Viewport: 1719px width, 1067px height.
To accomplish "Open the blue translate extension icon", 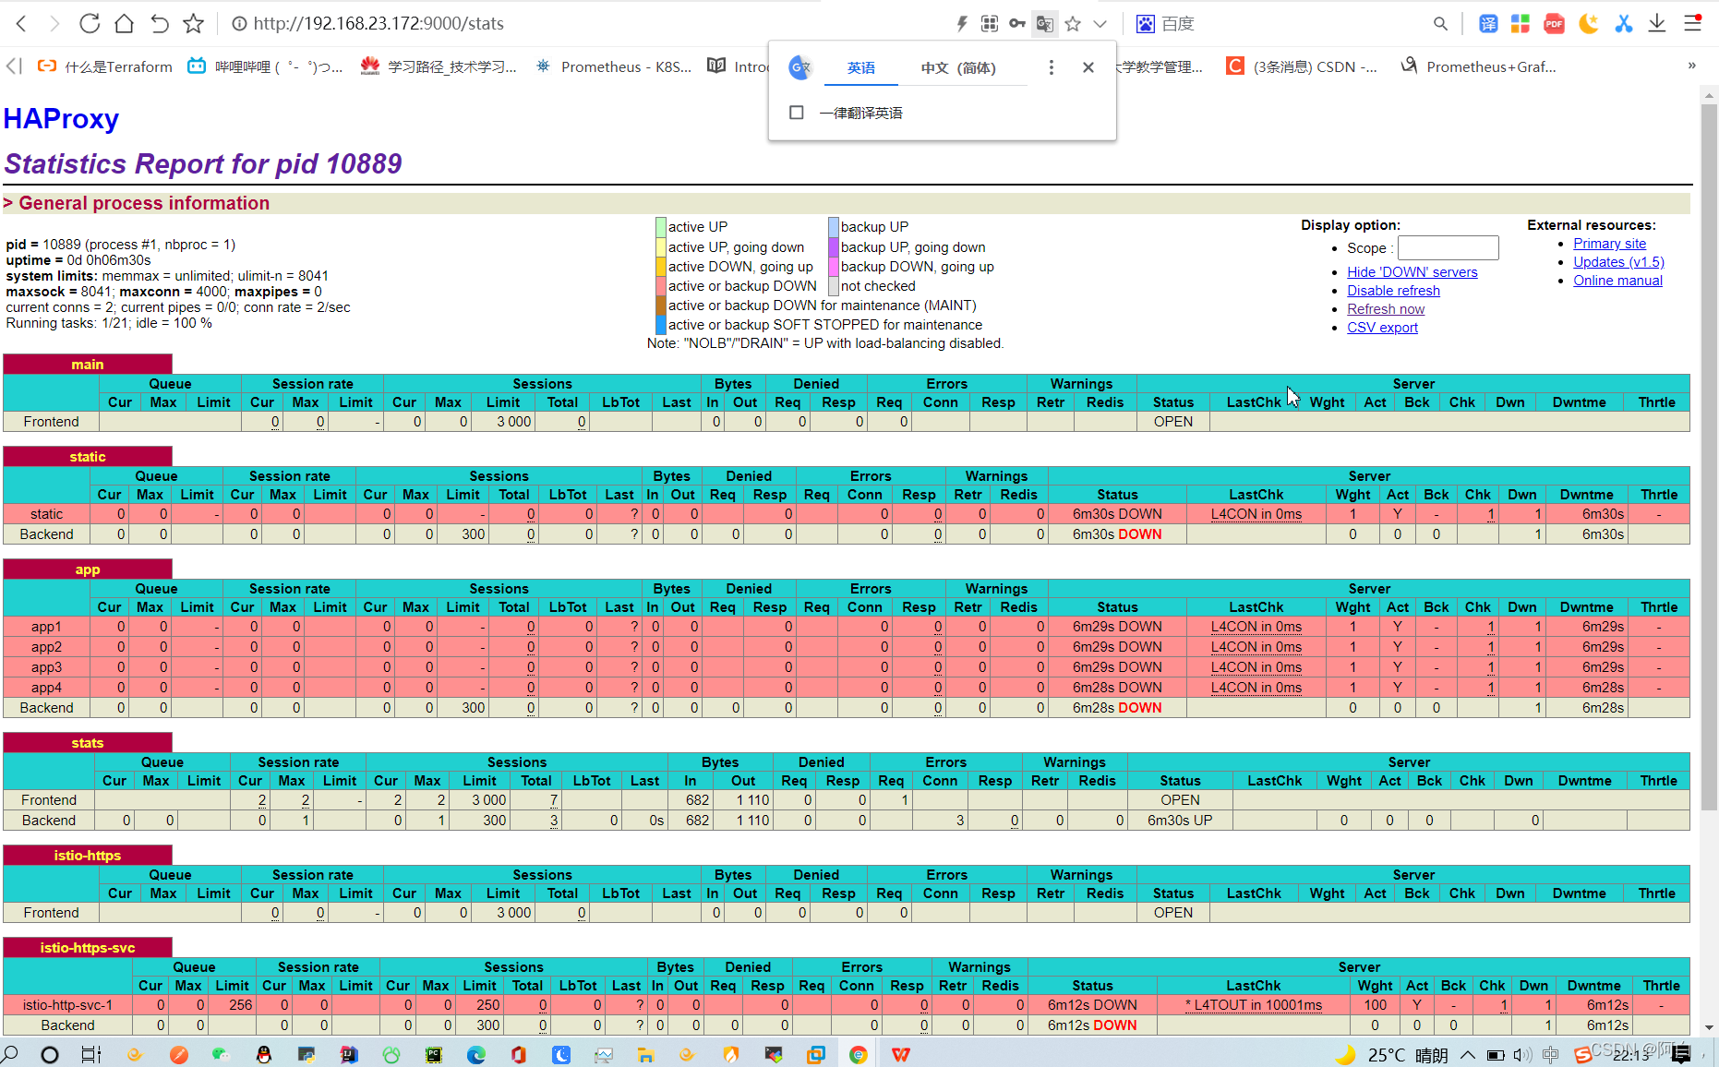I will [1488, 24].
